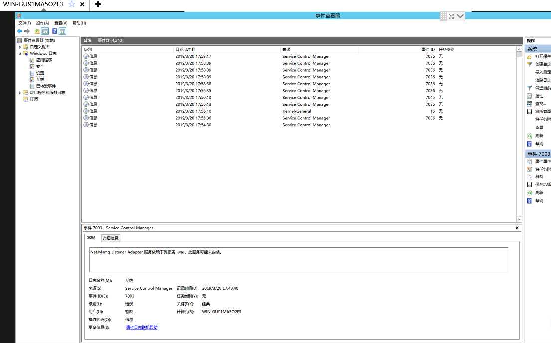Sort by the 级别 column header

click(128, 49)
